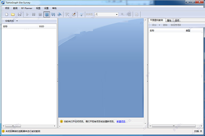The width and height of the screenshot is (205, 136).
Task: Switch to the 属性 tab
Action: coord(169,21)
